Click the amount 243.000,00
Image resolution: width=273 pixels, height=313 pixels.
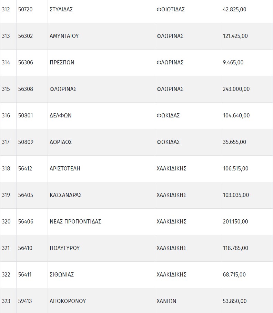point(236,89)
